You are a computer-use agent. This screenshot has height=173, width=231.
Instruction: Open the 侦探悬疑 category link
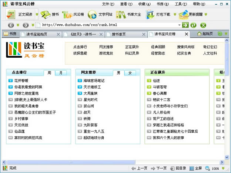point(80,53)
